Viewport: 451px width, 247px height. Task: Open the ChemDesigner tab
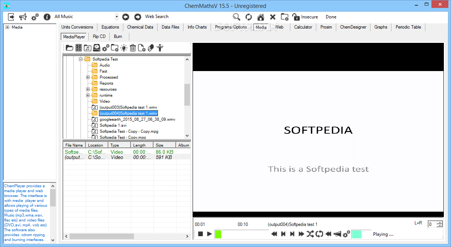(x=353, y=27)
